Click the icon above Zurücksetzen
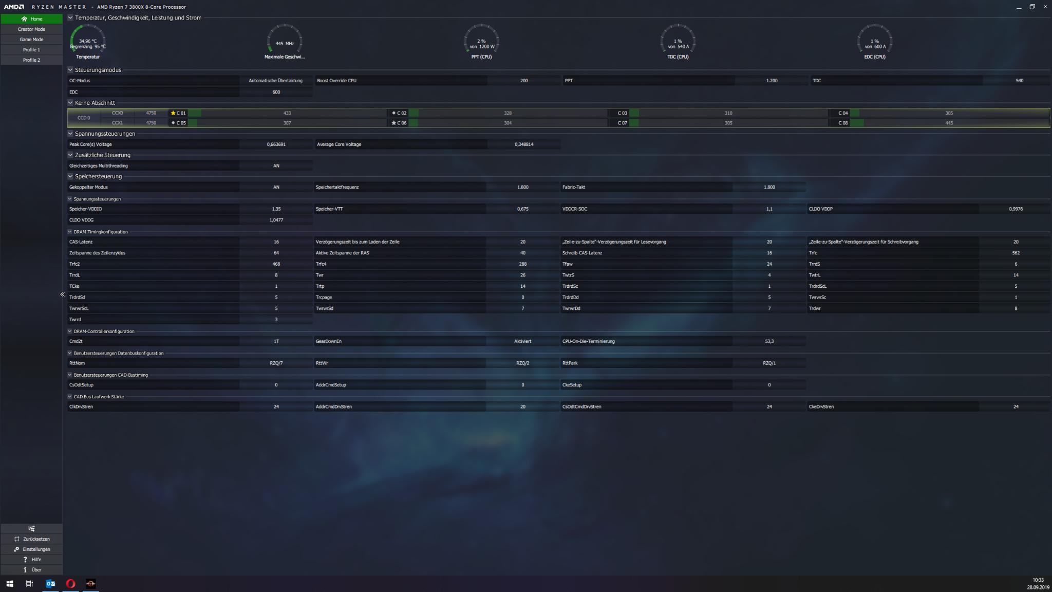The width and height of the screenshot is (1052, 592). pyautogui.click(x=31, y=528)
